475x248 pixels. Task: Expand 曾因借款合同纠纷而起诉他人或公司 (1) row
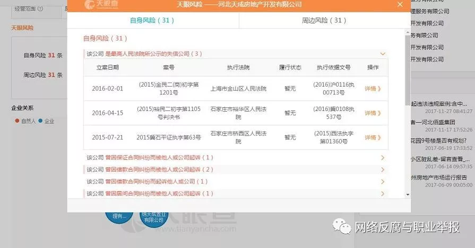(236, 182)
